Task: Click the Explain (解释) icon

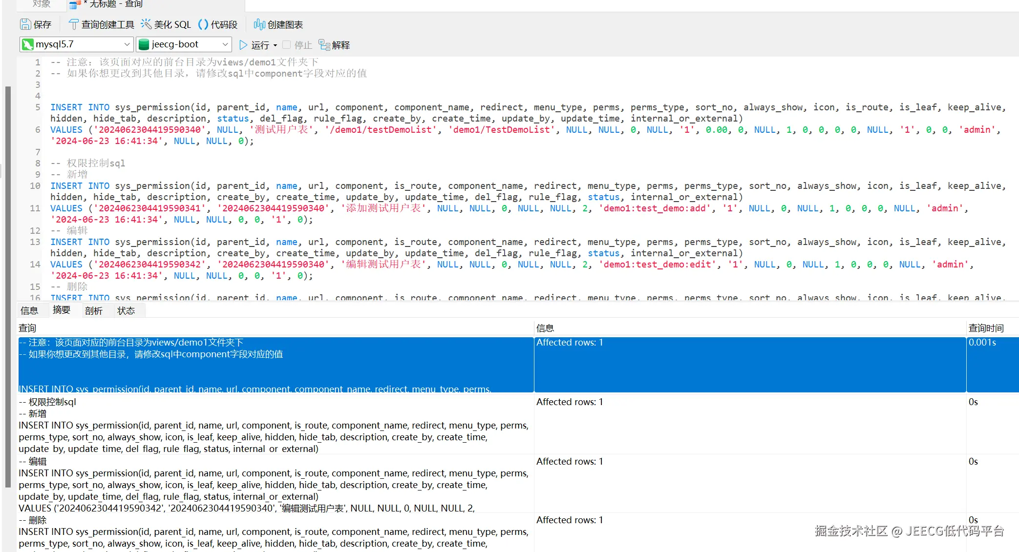Action: (324, 45)
